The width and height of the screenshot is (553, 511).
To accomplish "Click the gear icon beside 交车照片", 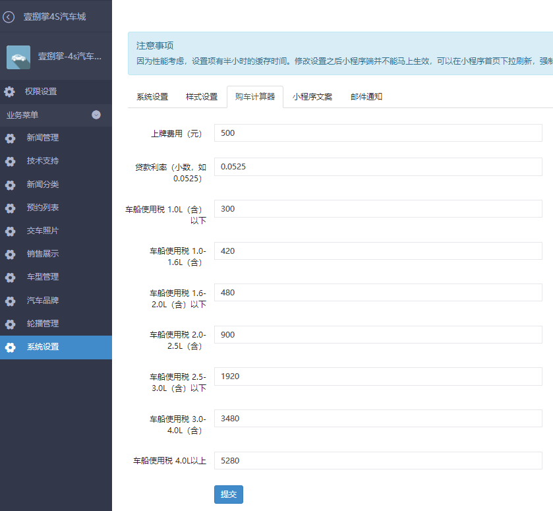I will (x=11, y=231).
